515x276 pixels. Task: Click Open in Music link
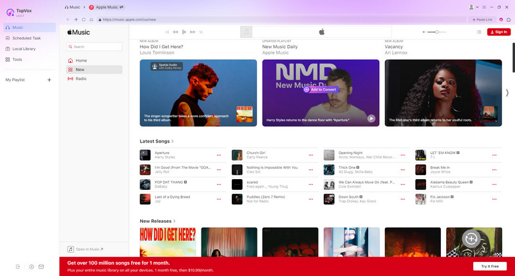[86, 249]
